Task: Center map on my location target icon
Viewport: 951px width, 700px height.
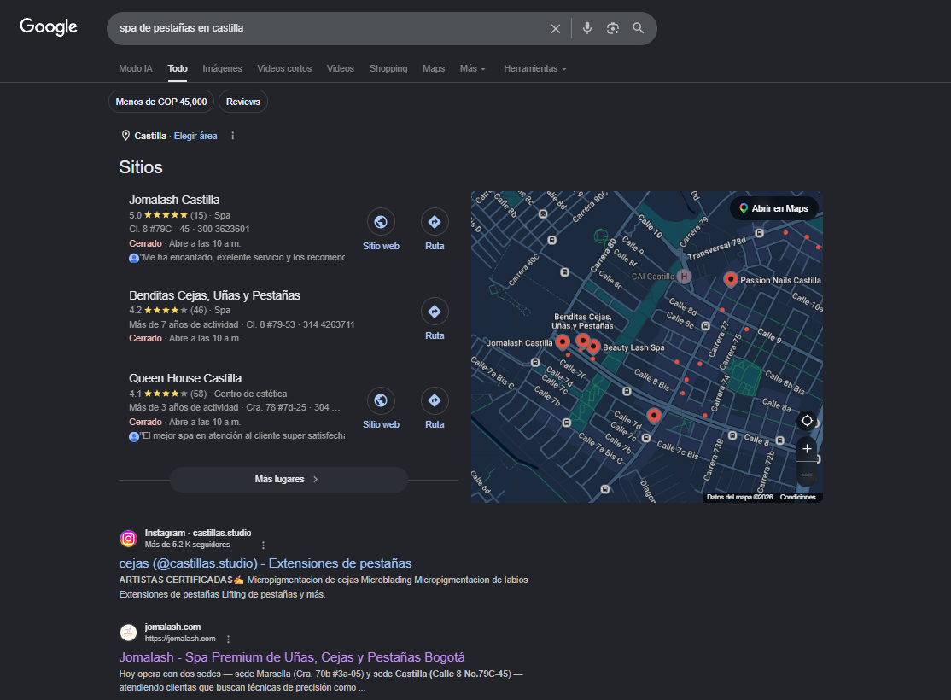Action: tap(807, 420)
